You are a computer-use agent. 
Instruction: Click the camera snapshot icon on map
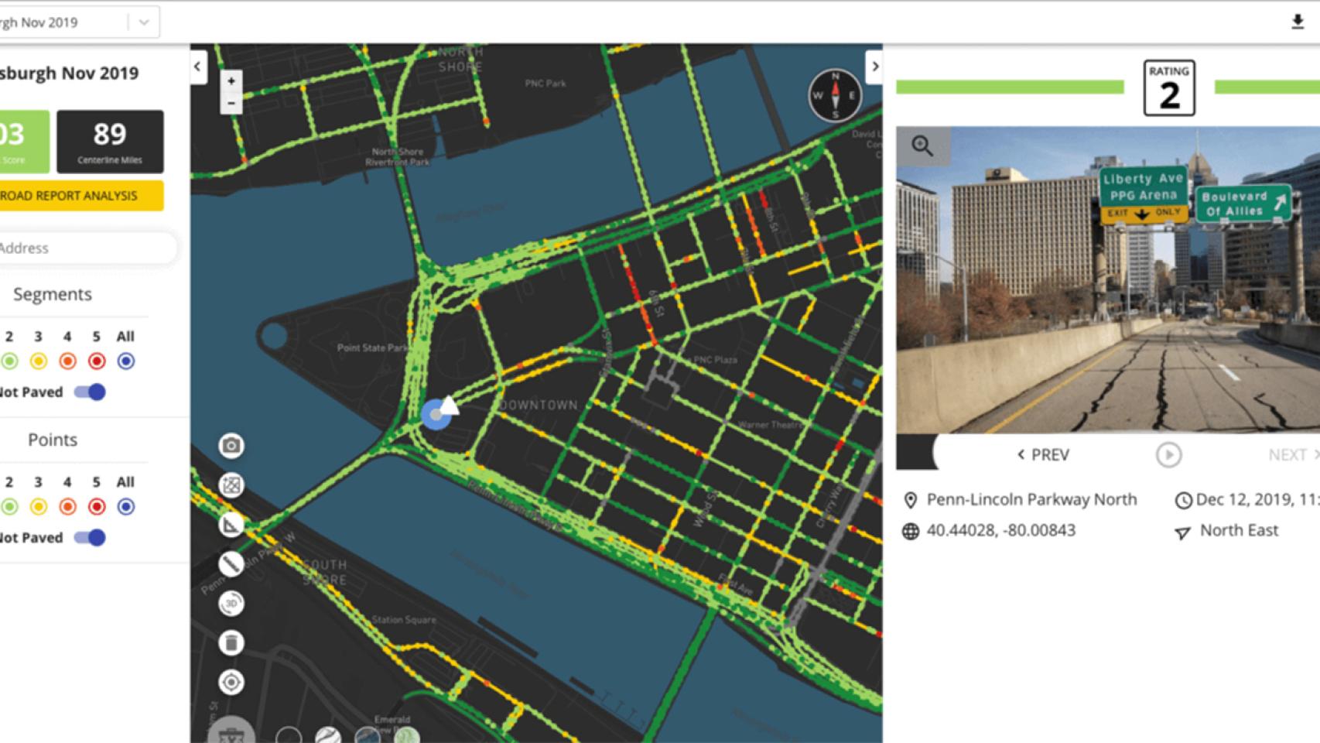[x=231, y=445]
